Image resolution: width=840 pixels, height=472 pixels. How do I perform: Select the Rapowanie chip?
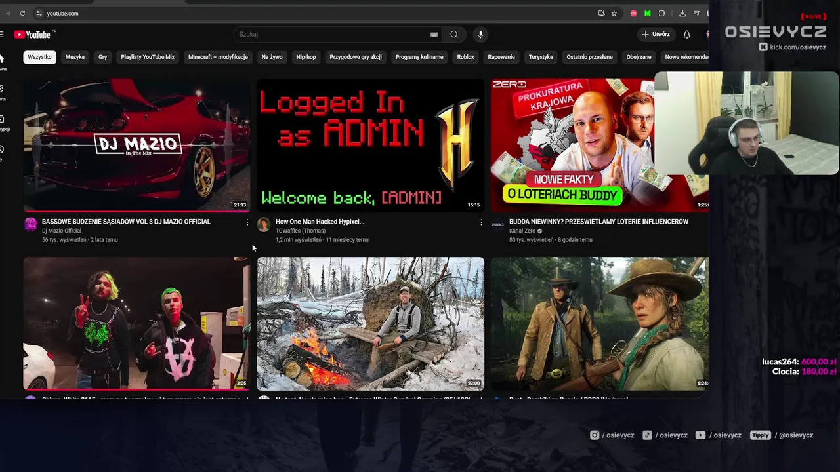click(x=501, y=57)
